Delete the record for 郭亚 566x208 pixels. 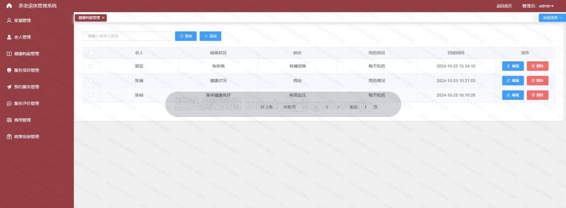tap(537, 66)
